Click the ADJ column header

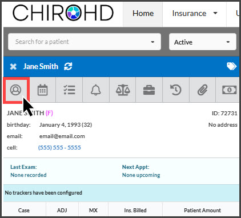click(x=62, y=211)
